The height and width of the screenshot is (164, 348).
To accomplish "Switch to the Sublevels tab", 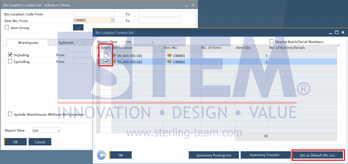I will point(66,43).
